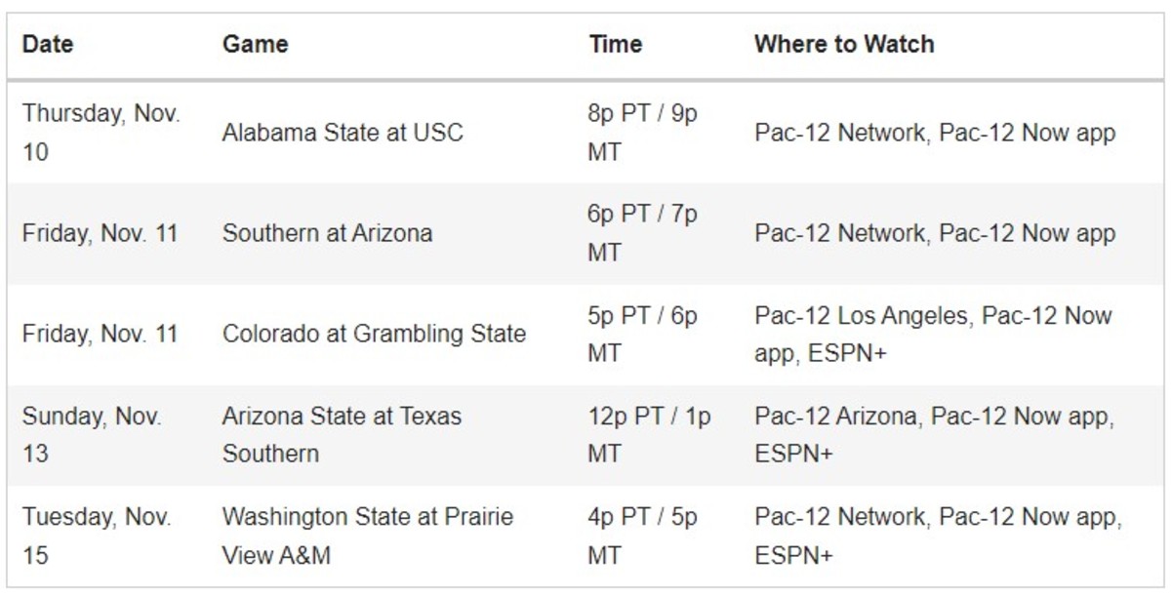Click the 4p PT / 5p MT time
1171x597 pixels.
tap(643, 536)
